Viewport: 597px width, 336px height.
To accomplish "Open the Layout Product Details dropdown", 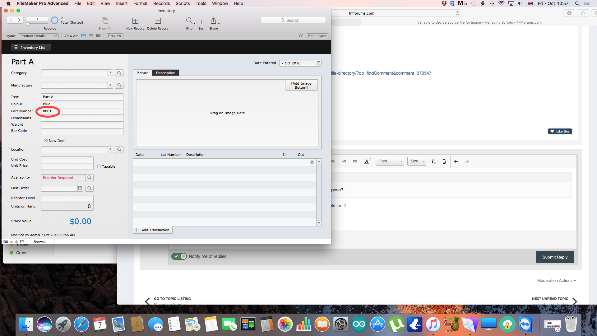I will coord(38,36).
